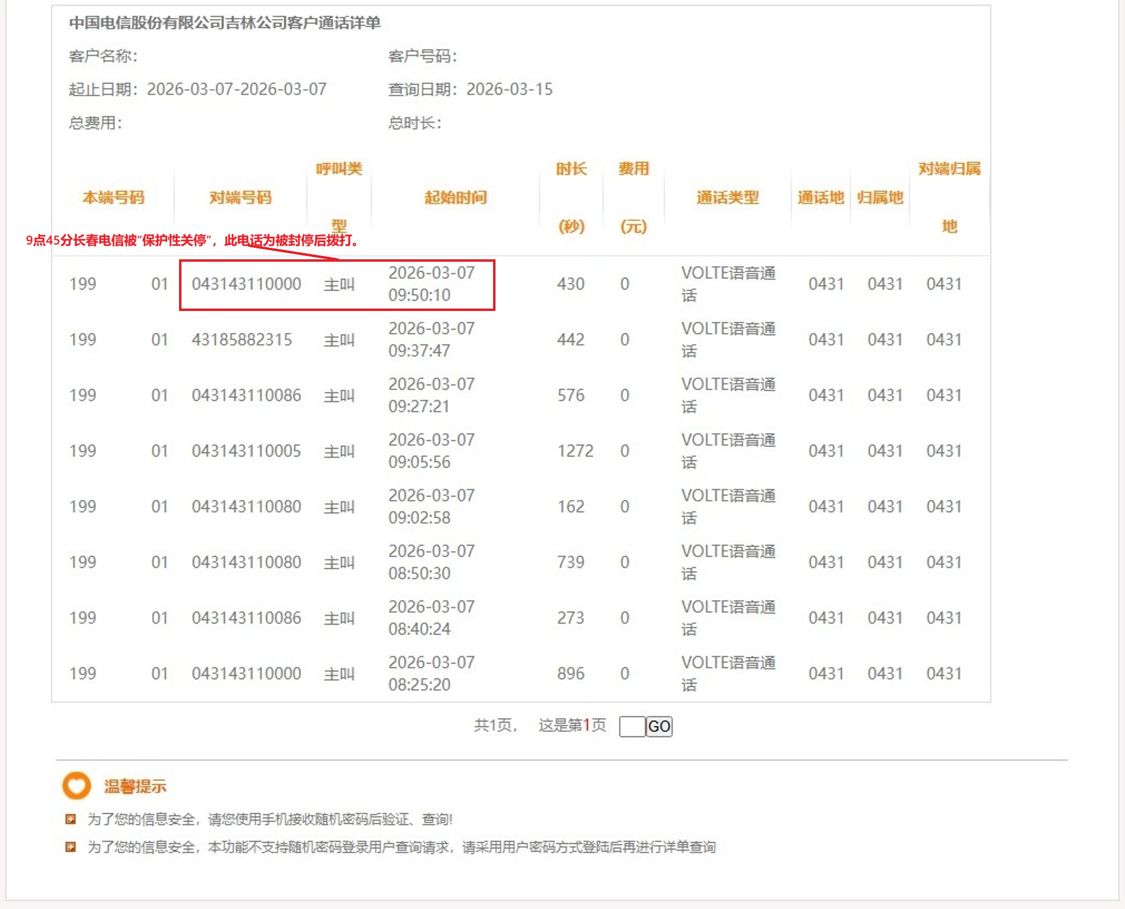Select start time 09:50:10 cell
Screen dimensions: 1125x909
coord(432,284)
